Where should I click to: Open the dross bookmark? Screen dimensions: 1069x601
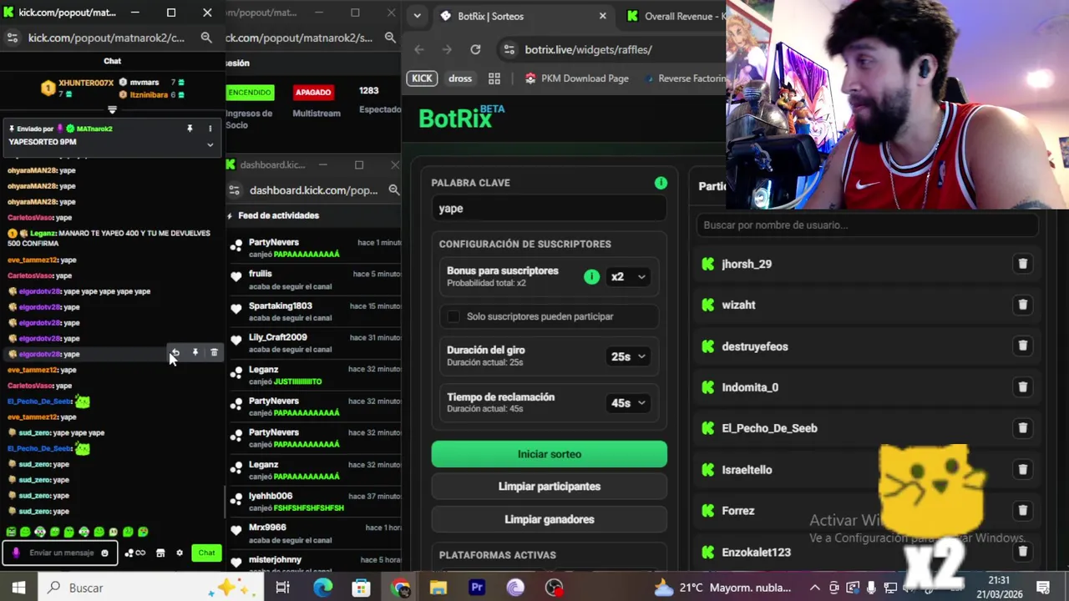[460, 78]
